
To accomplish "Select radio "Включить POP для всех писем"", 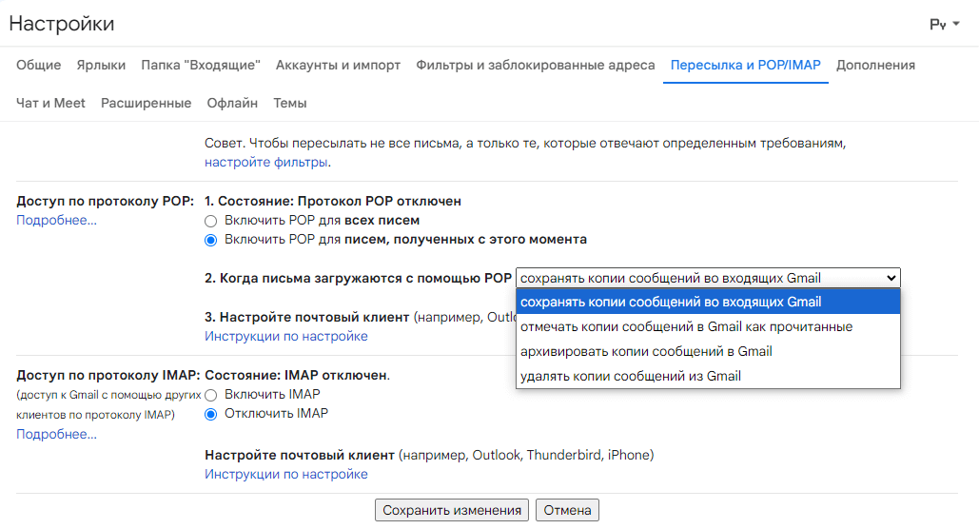I will click(x=211, y=221).
